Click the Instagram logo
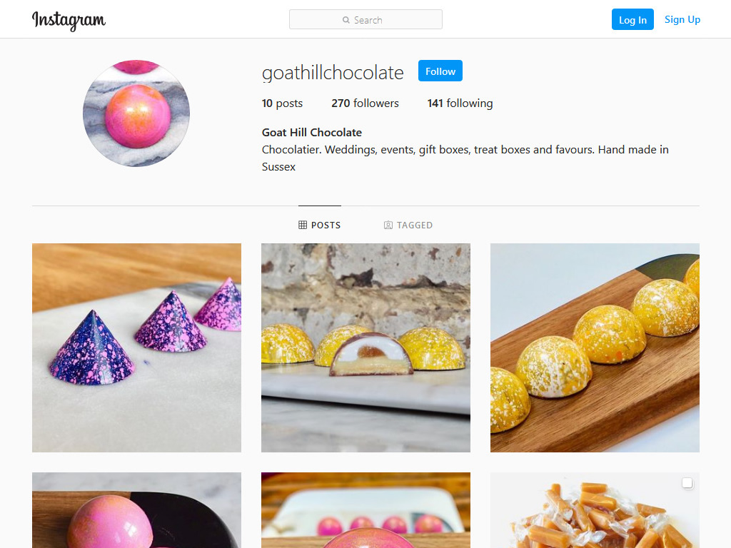Image resolution: width=731 pixels, height=548 pixels. pos(69,21)
